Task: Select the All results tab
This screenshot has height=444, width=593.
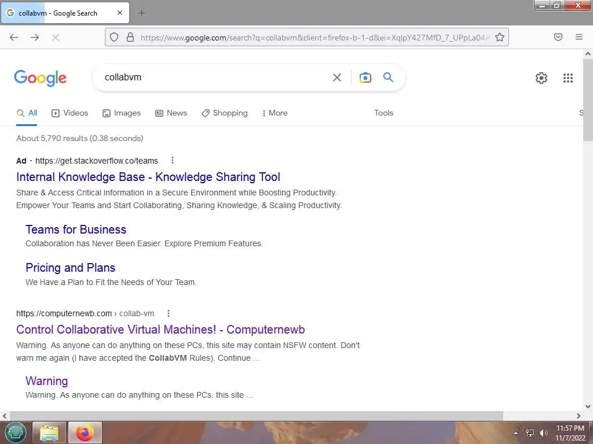Action: click(27, 113)
